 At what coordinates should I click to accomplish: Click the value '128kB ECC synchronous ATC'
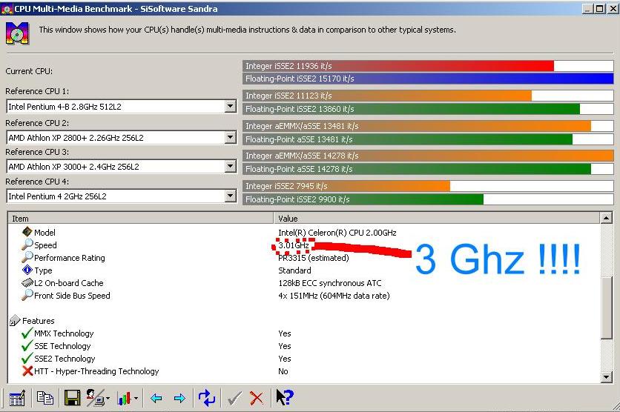330,283
